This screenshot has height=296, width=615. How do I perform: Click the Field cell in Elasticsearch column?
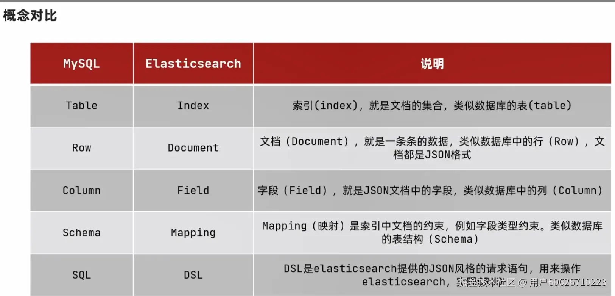pos(193,190)
